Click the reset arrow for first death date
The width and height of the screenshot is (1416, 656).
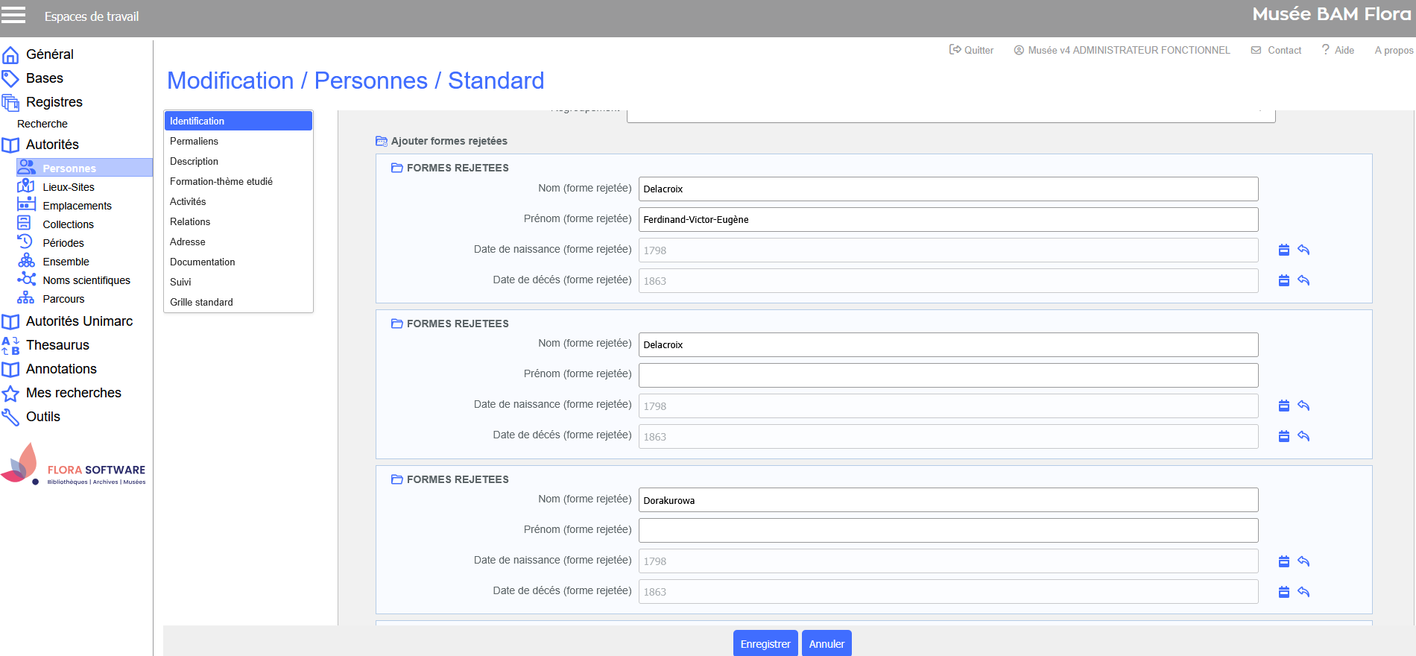click(1303, 280)
